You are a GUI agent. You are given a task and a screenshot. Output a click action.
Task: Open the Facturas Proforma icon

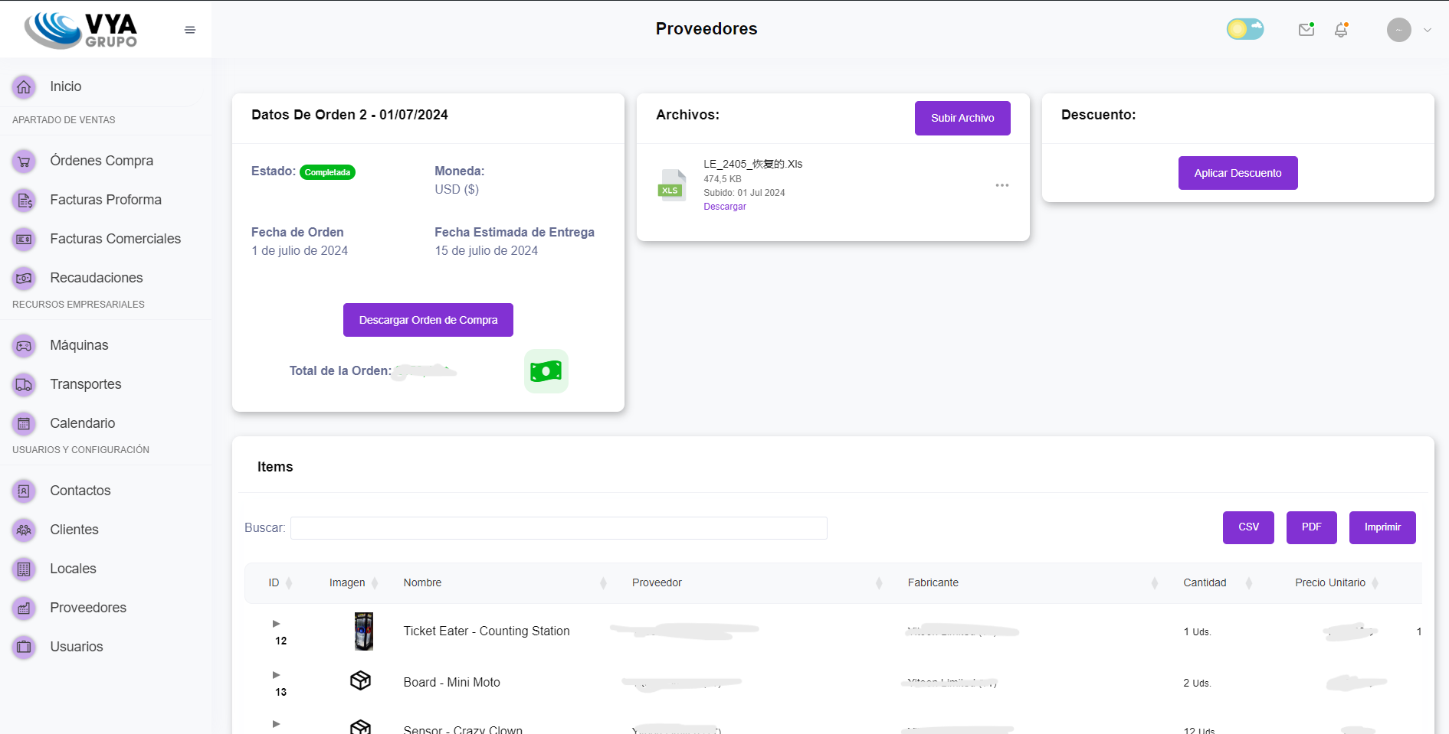(24, 200)
